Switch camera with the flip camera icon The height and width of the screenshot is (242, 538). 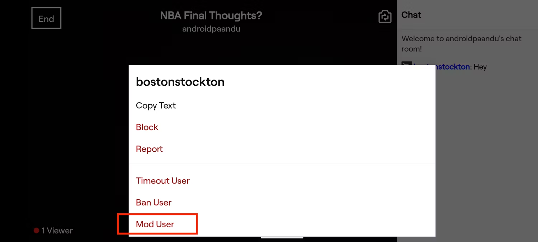click(384, 16)
